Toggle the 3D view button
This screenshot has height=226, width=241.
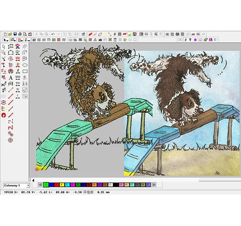[120, 39]
